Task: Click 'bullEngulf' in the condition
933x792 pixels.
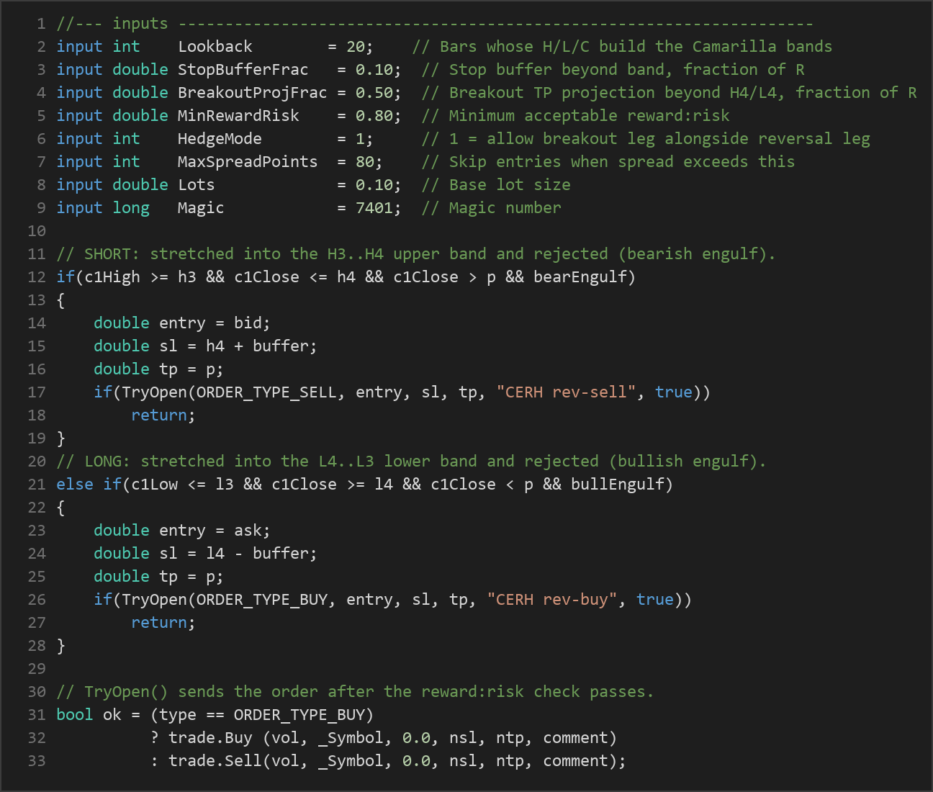Action: 618,485
